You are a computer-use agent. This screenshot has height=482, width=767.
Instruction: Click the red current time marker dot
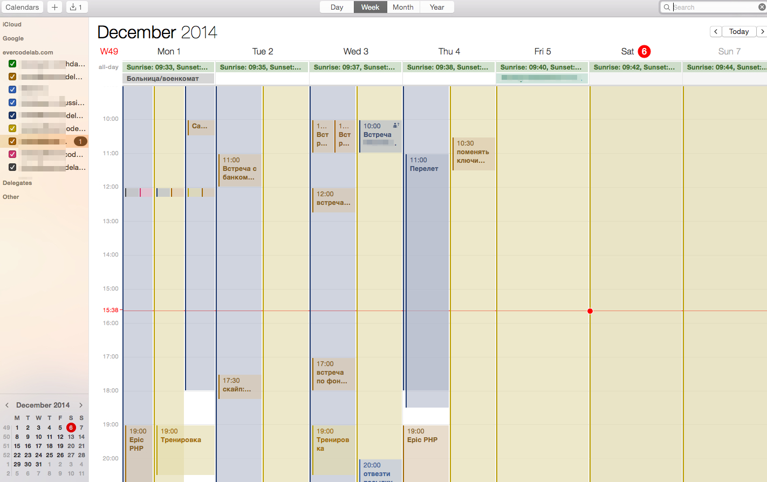coord(590,311)
